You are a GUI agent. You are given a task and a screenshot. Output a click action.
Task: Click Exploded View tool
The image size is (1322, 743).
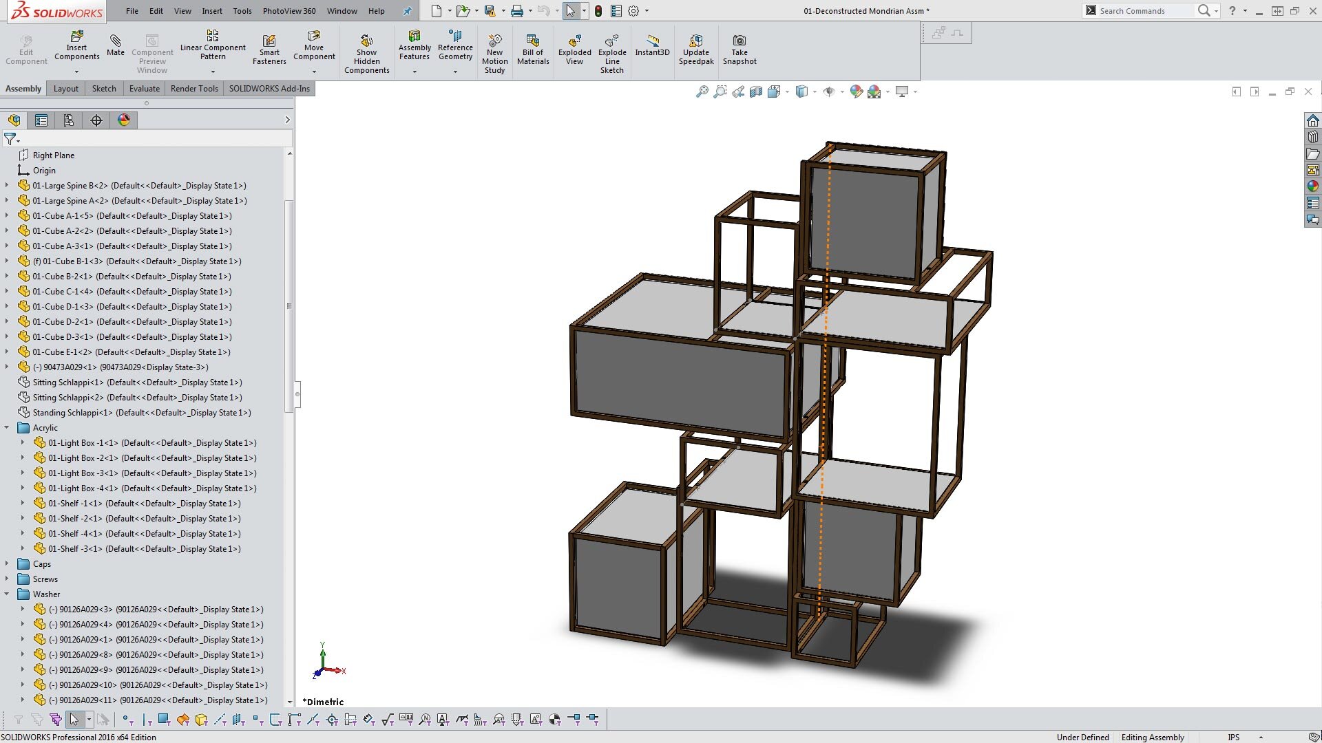coord(575,50)
